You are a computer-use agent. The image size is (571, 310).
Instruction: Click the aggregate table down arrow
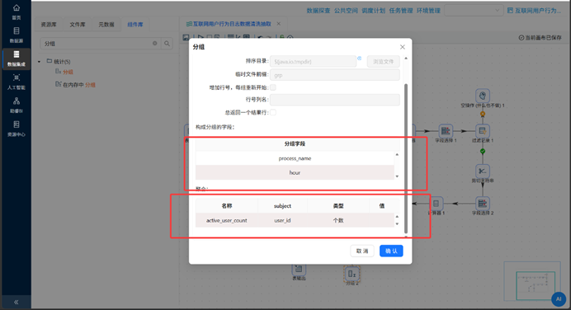[397, 223]
